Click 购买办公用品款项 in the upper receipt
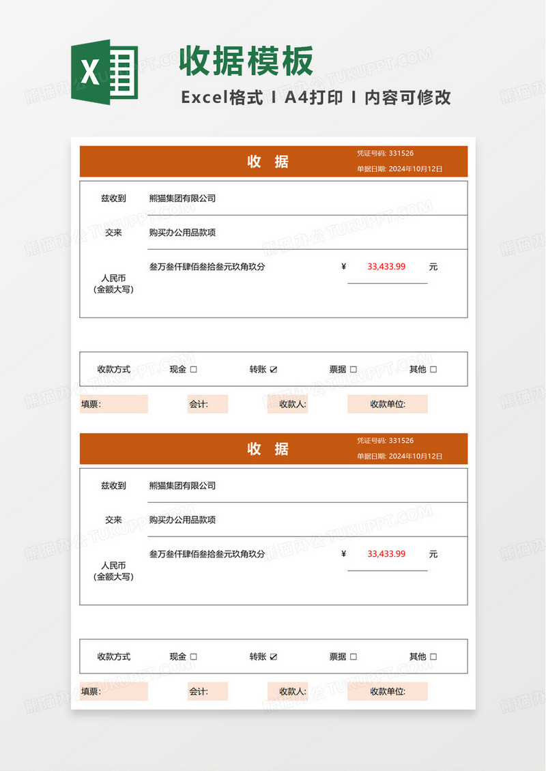The height and width of the screenshot is (771, 546). pos(182,233)
